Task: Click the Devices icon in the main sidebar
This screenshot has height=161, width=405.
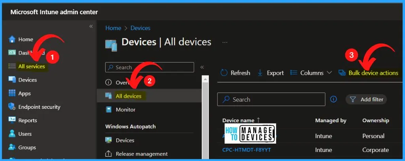Action: [12, 80]
